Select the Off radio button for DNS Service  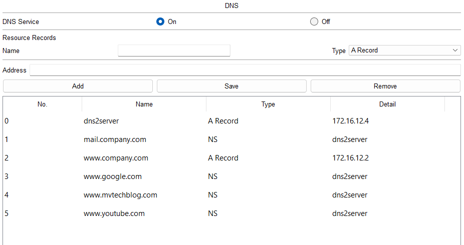click(314, 21)
